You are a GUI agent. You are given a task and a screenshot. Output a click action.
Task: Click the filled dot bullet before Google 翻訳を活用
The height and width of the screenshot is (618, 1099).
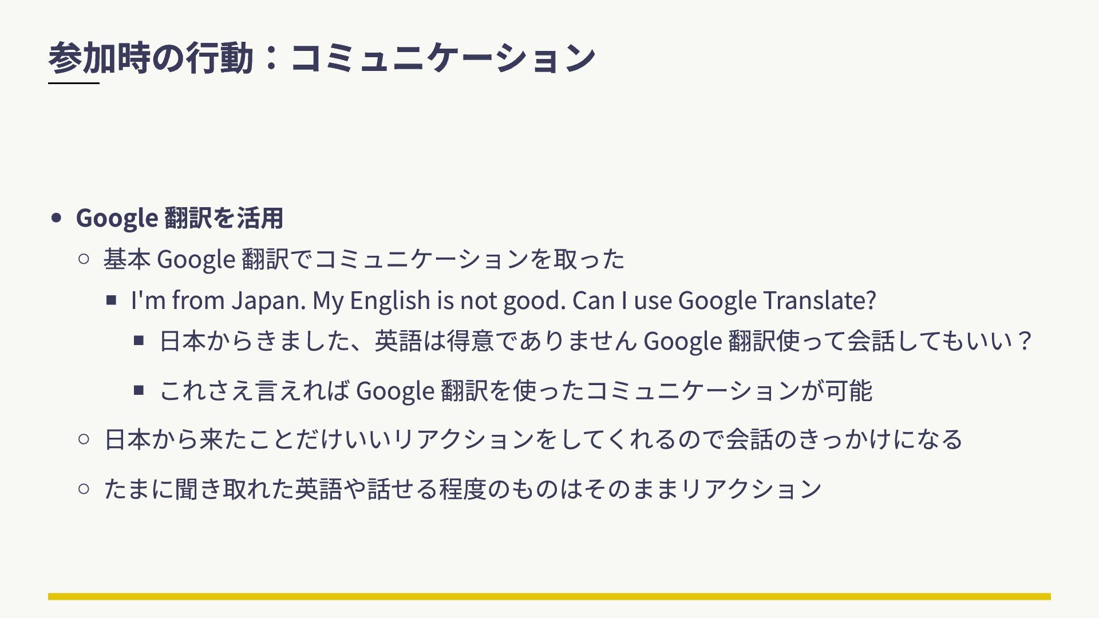[x=56, y=218]
